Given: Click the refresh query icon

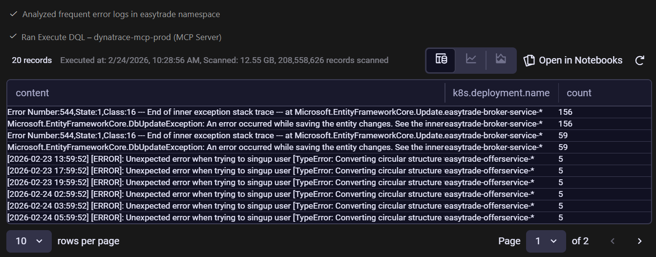Looking at the screenshot, I should pos(639,61).
